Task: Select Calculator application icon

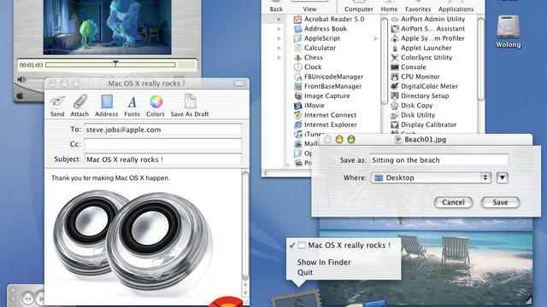Action: (x=297, y=48)
